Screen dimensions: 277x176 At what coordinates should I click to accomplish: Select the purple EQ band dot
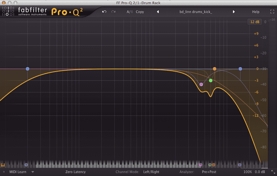point(201,85)
